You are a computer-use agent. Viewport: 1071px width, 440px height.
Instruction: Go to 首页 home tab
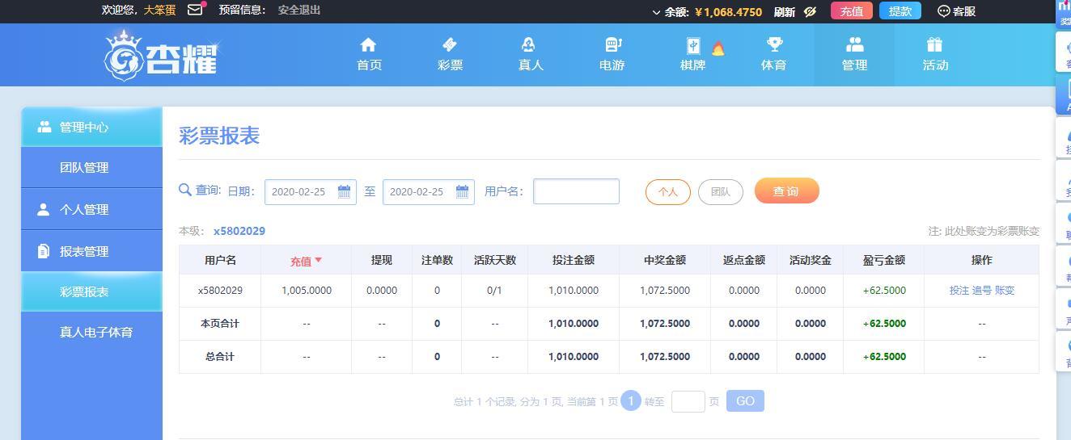(x=369, y=54)
